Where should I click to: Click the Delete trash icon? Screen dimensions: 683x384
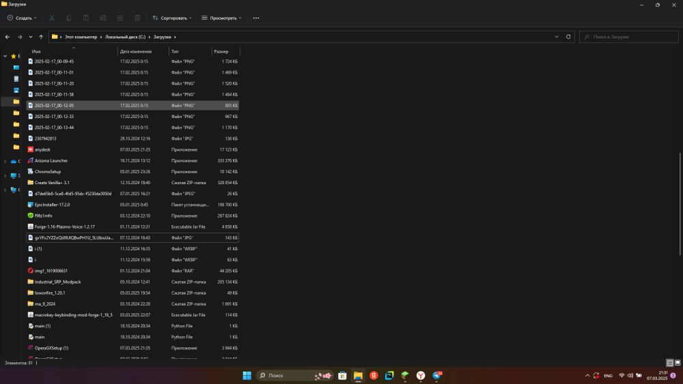point(137,18)
